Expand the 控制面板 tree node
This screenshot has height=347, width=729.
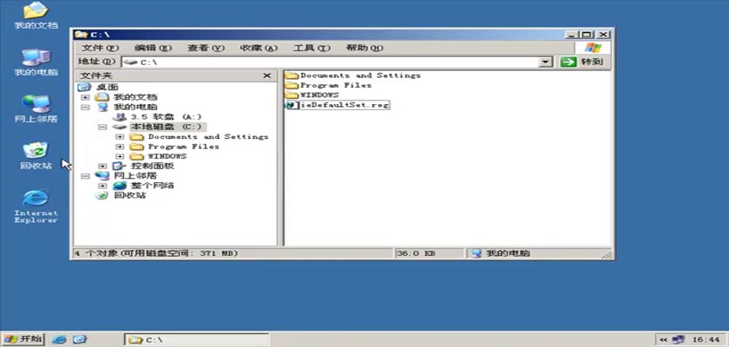[102, 166]
